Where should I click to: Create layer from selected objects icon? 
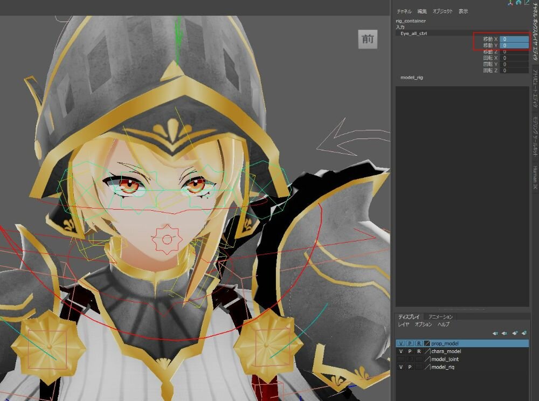tap(524, 333)
